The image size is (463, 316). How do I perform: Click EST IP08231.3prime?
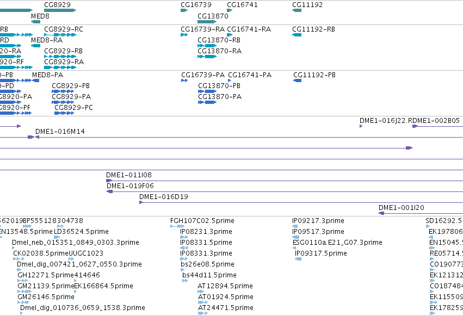pos(184,237)
